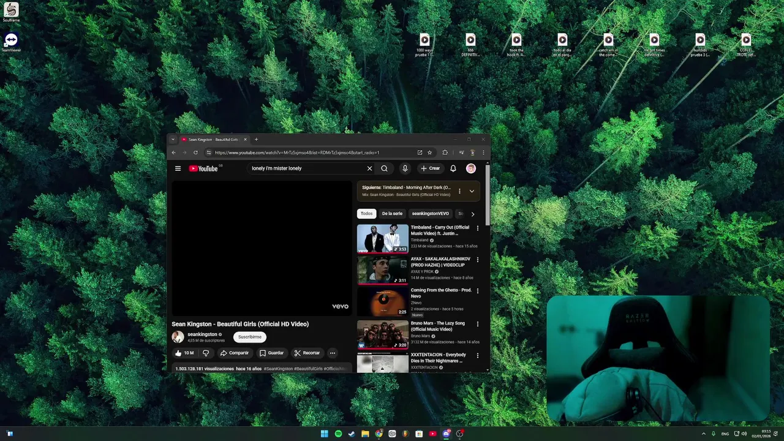Like the video (10 M)
The width and height of the screenshot is (784, 441).
tap(184, 353)
